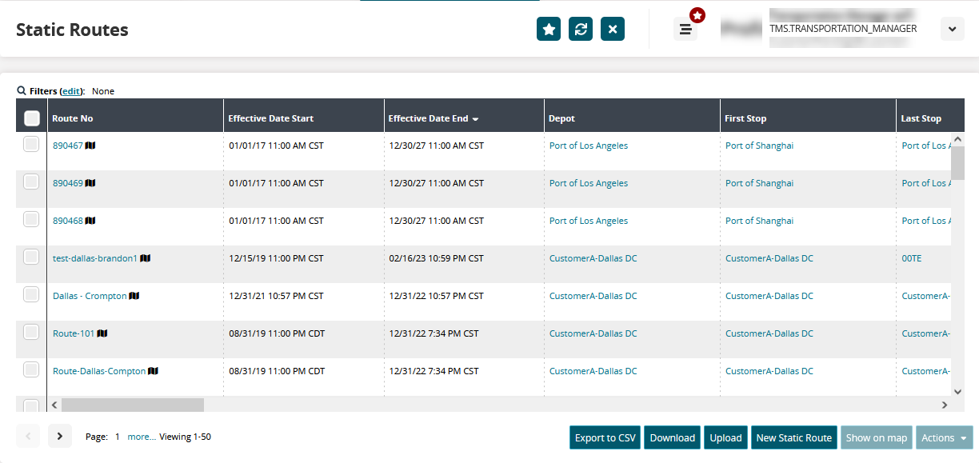Open map icon for route 890467
The image size is (979, 463).
[x=90, y=146]
